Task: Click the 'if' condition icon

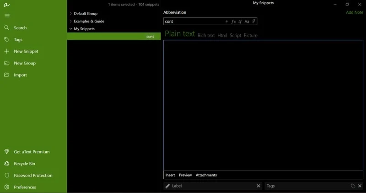Action: tap(240, 21)
